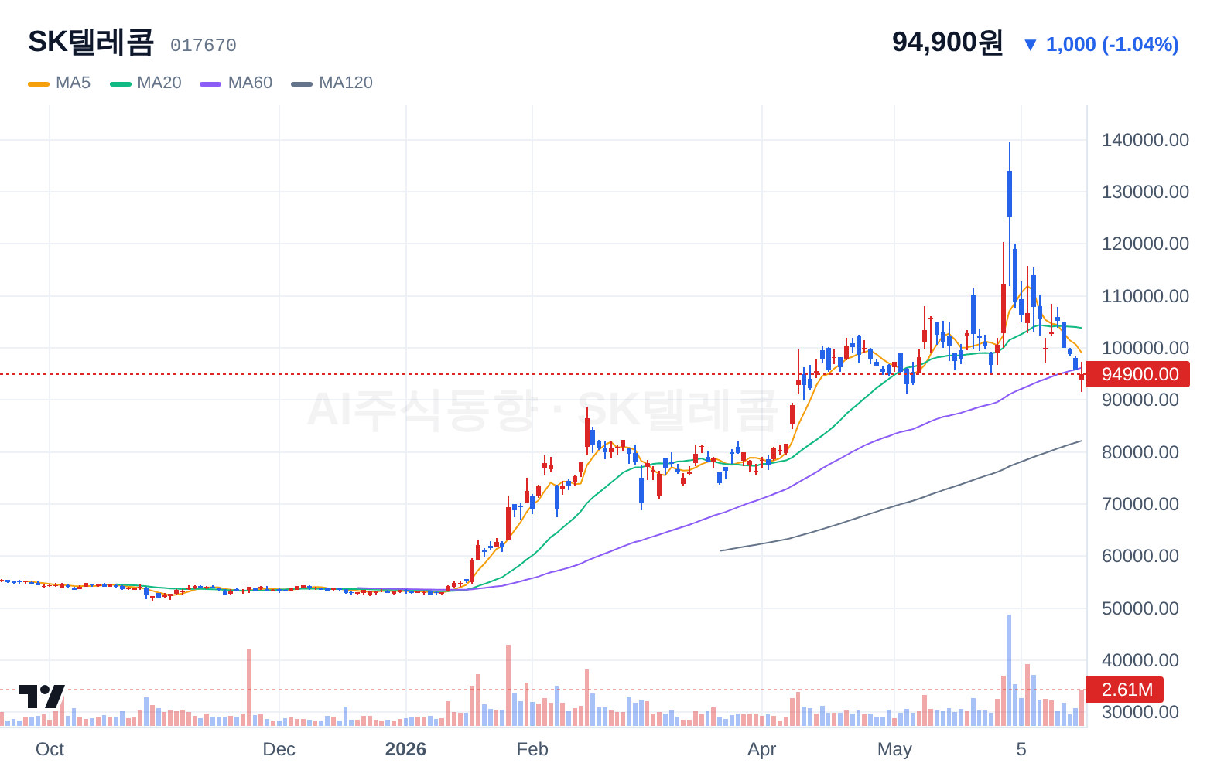Click the purple MA60 legend line swatch
The height and width of the screenshot is (770, 1207).
pos(210,83)
